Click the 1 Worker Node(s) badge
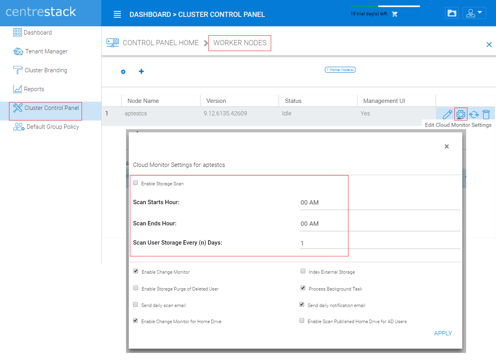The width and height of the screenshot is (496, 362). tap(340, 70)
